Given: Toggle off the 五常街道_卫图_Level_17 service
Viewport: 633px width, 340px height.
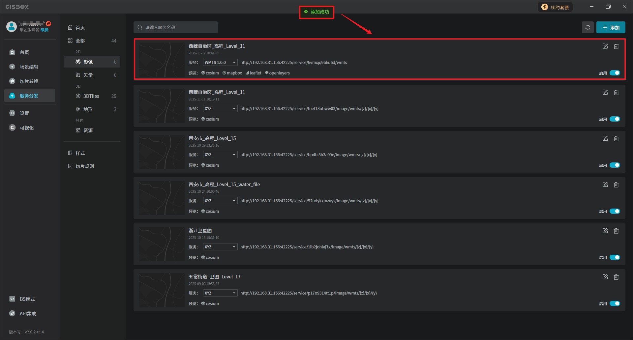Looking at the screenshot, I should pos(615,303).
